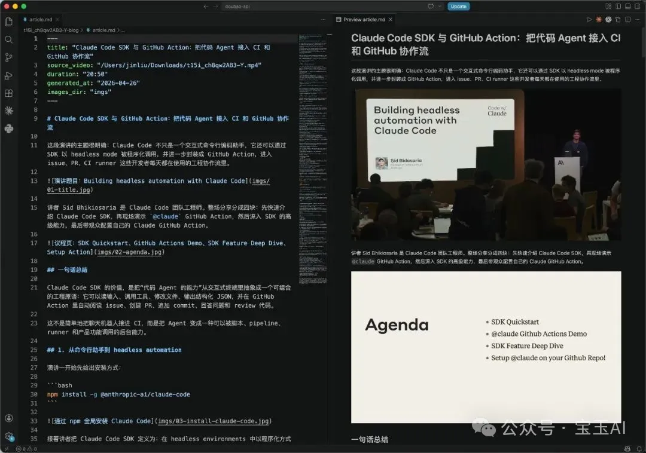
Task: Click the 一句话总结 heading in preview
Action: click(x=370, y=439)
